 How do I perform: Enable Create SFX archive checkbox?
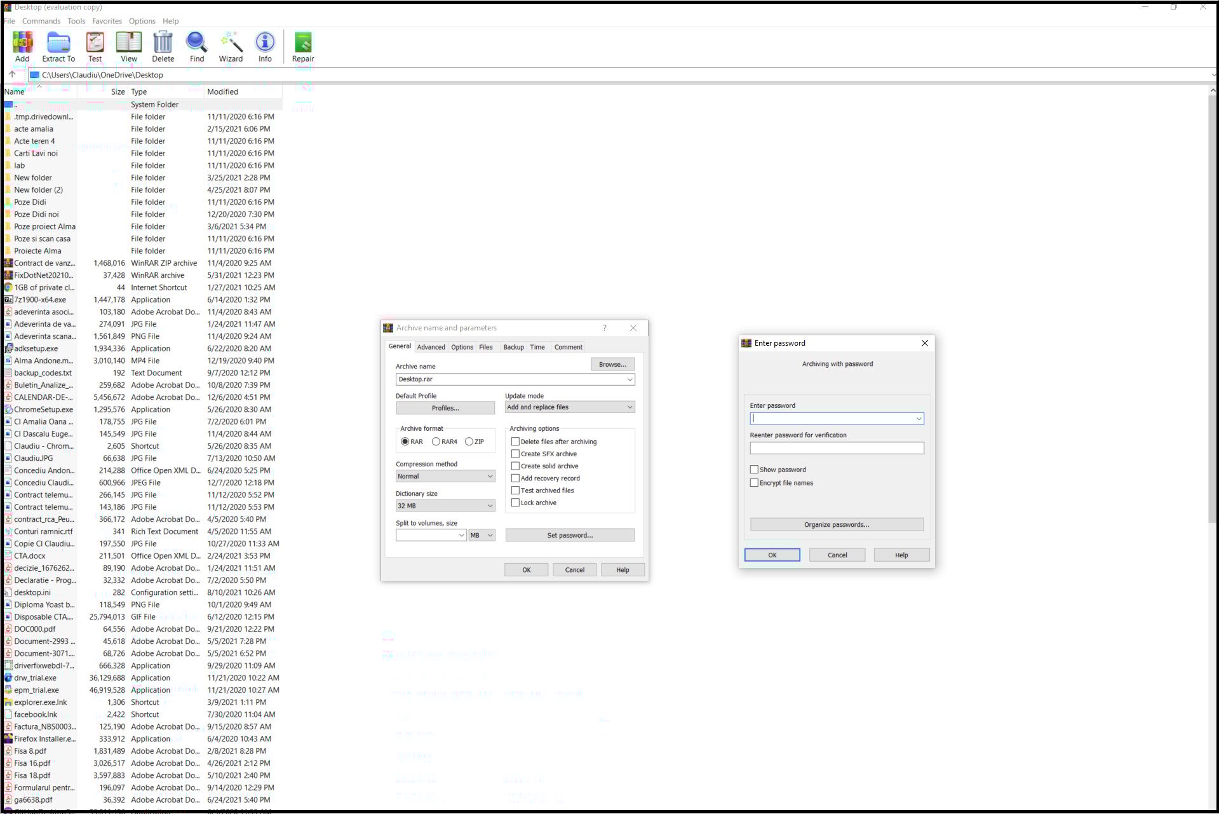coord(515,454)
